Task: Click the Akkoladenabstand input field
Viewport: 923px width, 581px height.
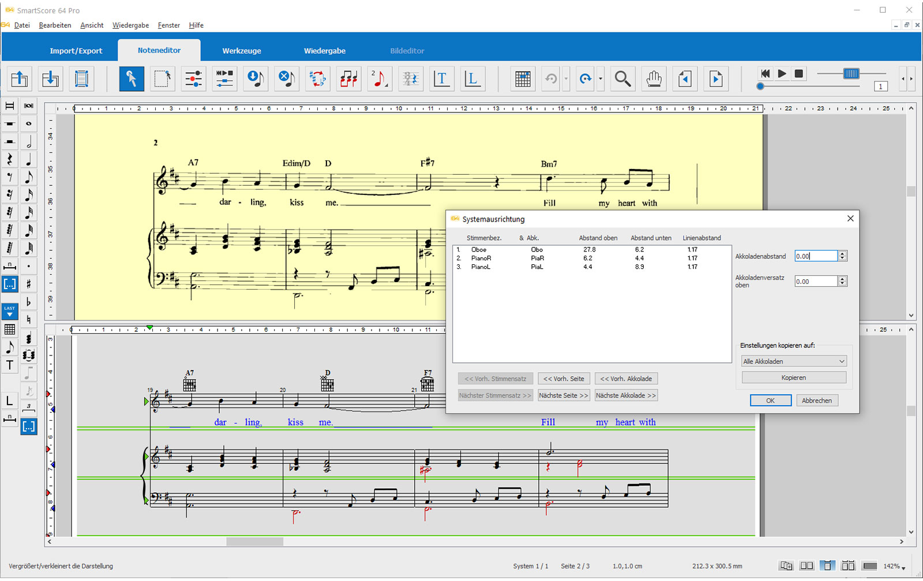Action: click(816, 256)
